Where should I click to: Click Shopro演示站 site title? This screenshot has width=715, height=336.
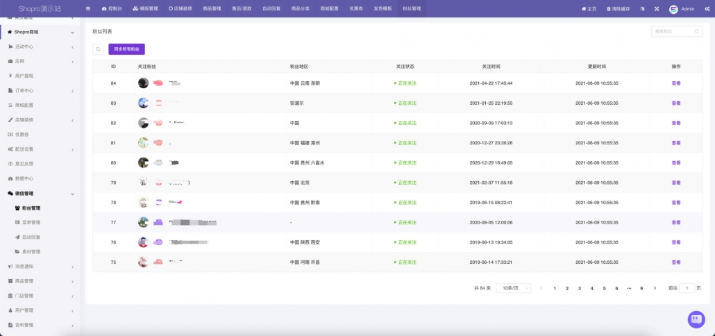pos(40,8)
